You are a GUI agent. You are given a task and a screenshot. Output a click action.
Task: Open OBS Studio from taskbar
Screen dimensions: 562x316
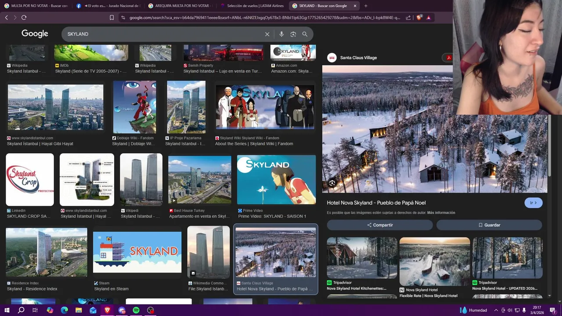point(151,310)
